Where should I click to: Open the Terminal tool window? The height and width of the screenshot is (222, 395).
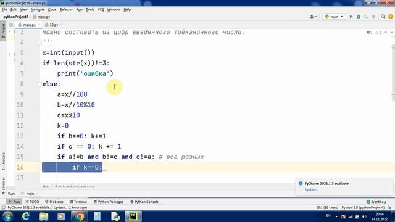point(78,202)
